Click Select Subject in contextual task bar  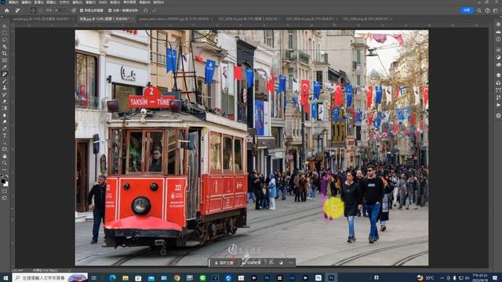pos(224,263)
